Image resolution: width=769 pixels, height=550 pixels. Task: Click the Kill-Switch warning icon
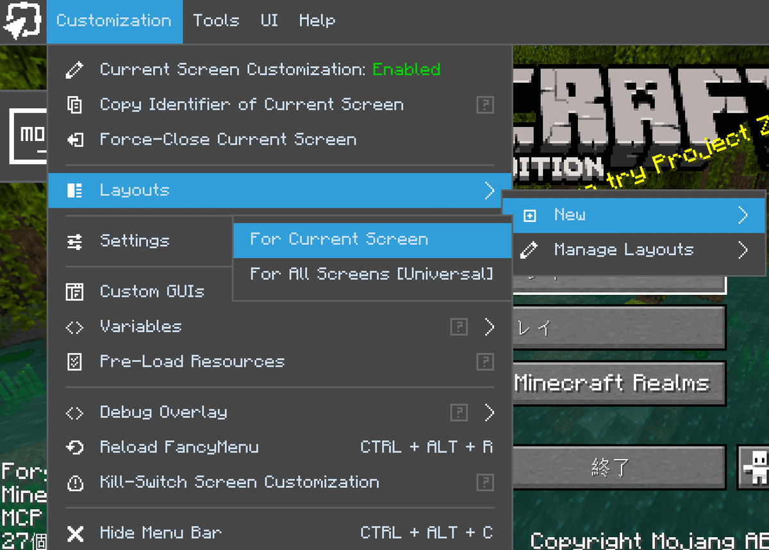coord(75,481)
